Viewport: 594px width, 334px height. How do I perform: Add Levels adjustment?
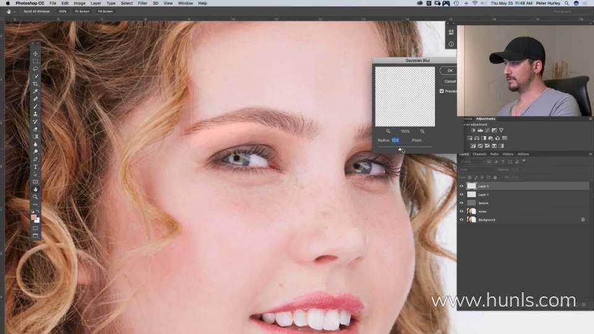(480, 131)
